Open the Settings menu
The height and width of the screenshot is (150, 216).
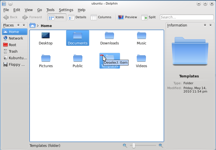pos(66,10)
